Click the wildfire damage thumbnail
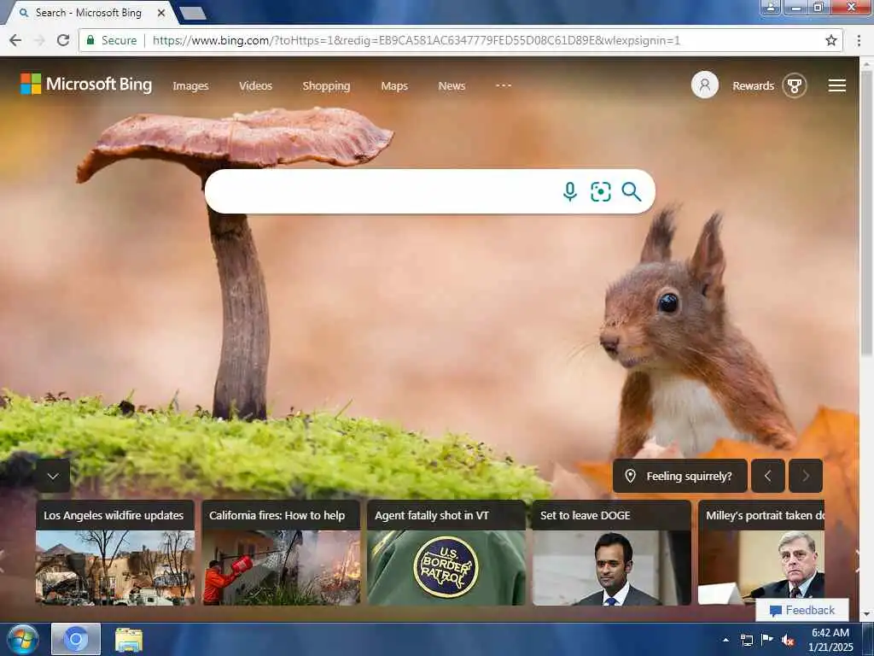The width and height of the screenshot is (874, 656). [x=115, y=568]
